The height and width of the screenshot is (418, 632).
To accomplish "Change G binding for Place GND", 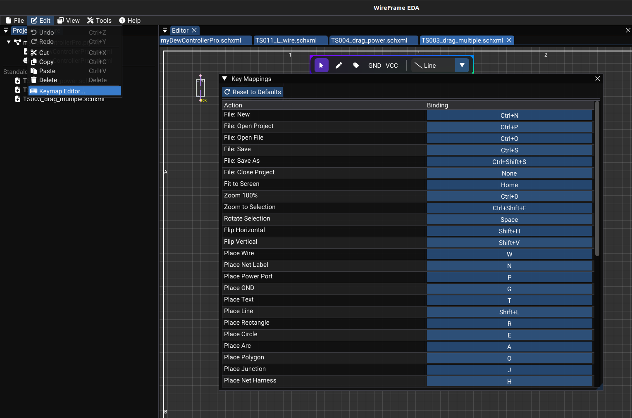I will pyautogui.click(x=509, y=289).
